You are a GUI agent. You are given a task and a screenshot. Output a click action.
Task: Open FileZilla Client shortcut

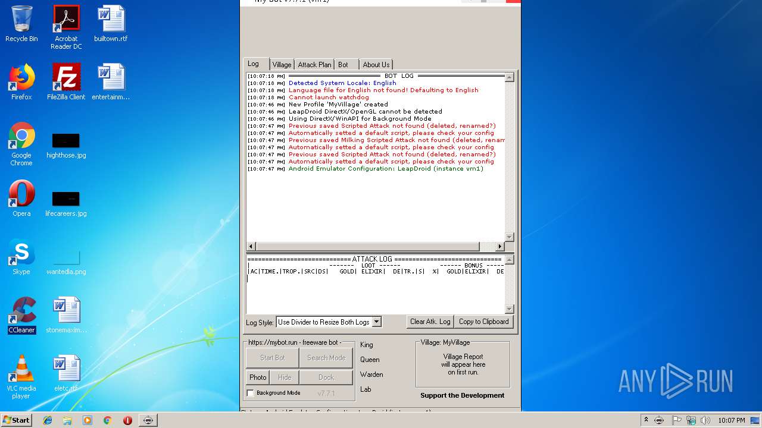pyautogui.click(x=66, y=83)
